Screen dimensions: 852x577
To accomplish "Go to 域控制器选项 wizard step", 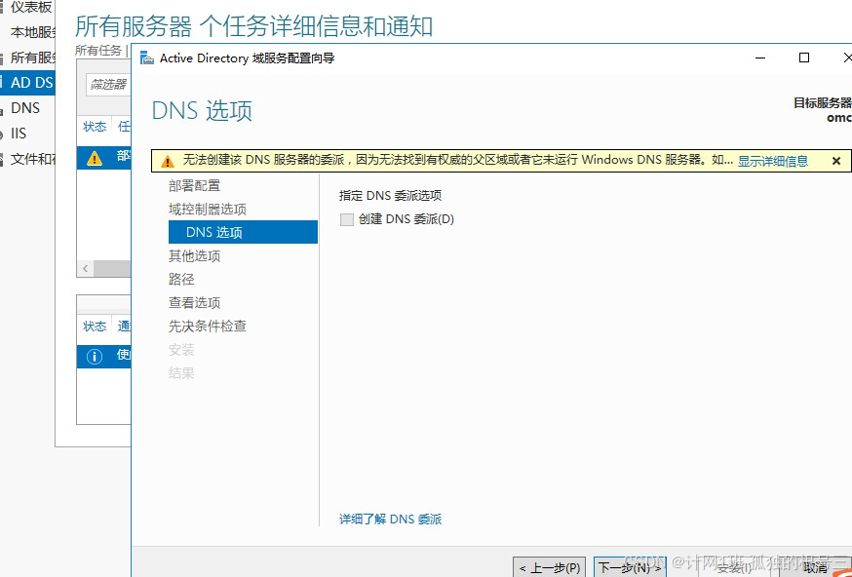I will (208, 210).
